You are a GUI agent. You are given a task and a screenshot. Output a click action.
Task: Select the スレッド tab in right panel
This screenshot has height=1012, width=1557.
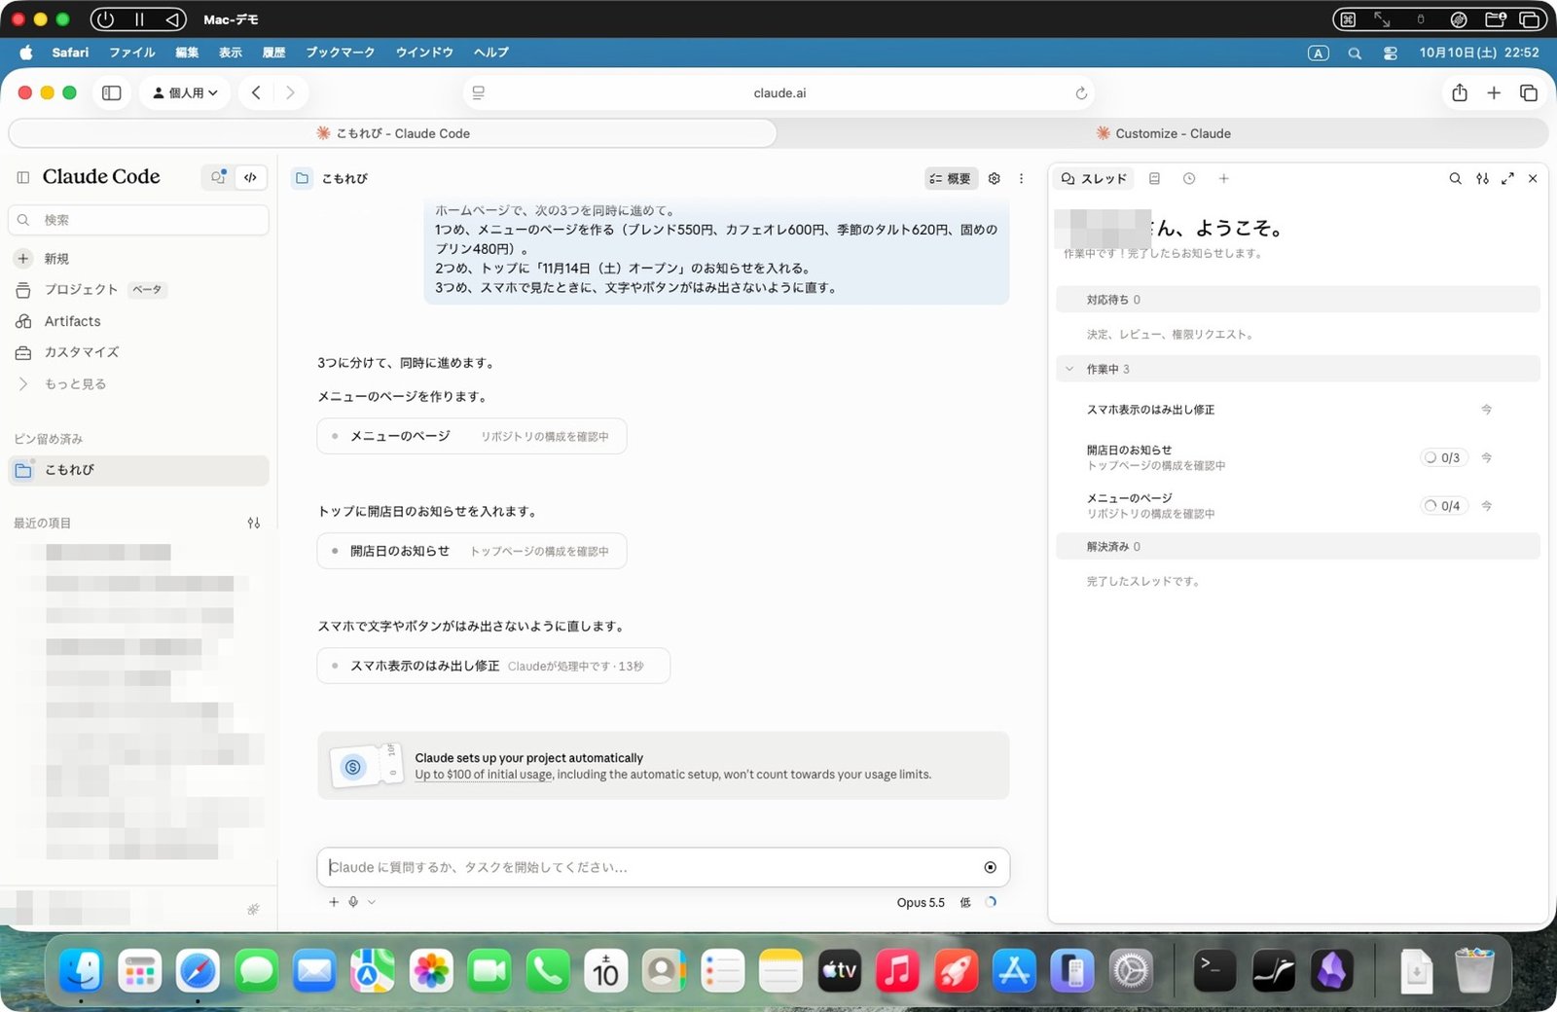[1095, 178]
